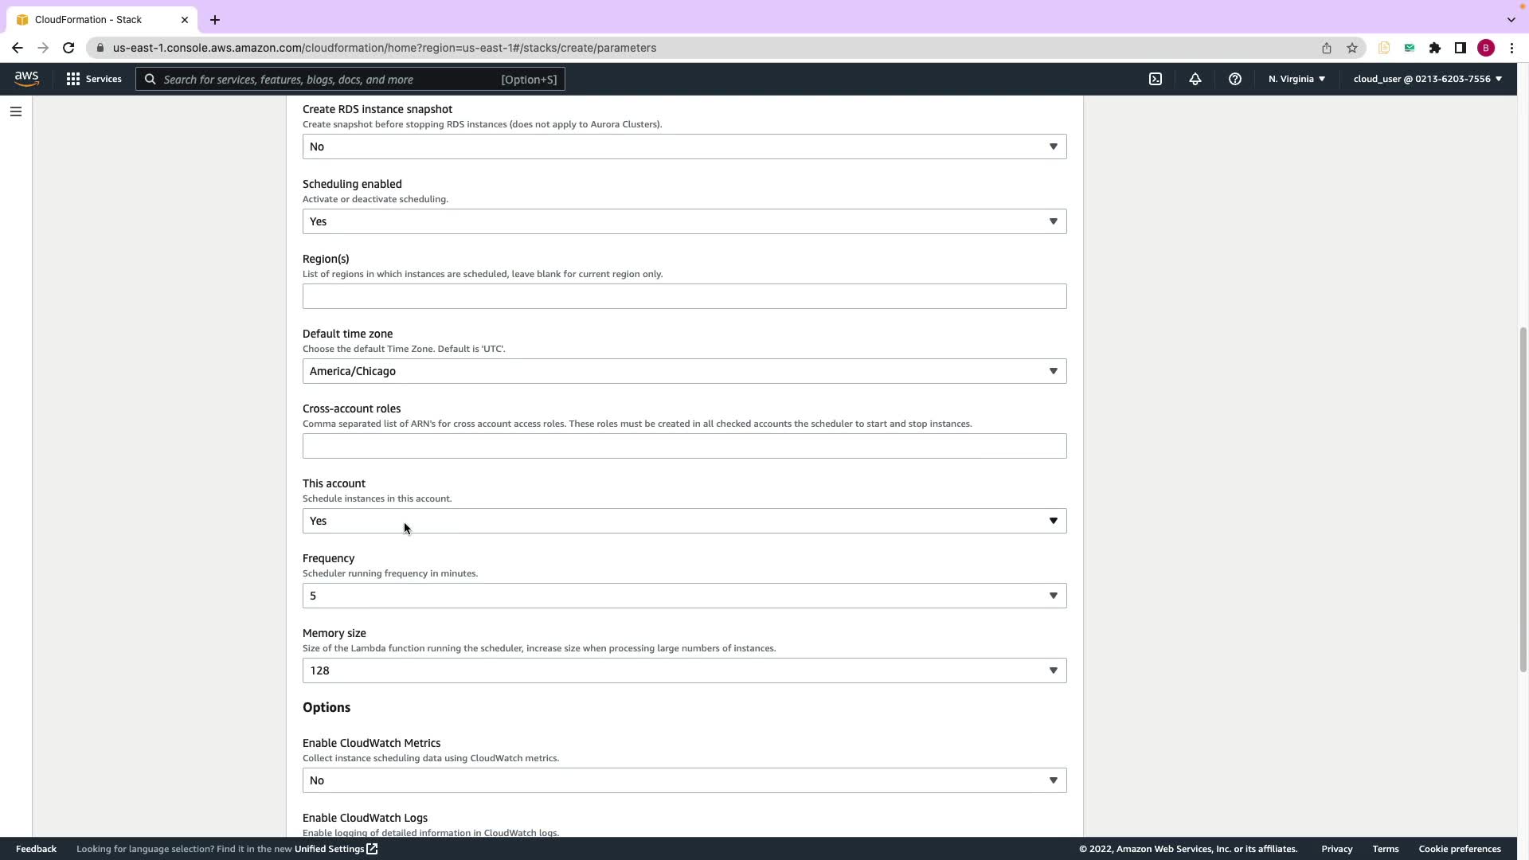Expand the left hamburger navigation menu
This screenshot has width=1529, height=860.
tap(16, 111)
